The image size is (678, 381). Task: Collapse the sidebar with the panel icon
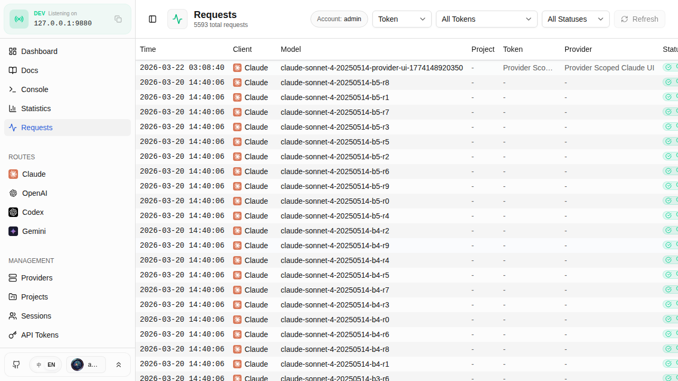153,19
